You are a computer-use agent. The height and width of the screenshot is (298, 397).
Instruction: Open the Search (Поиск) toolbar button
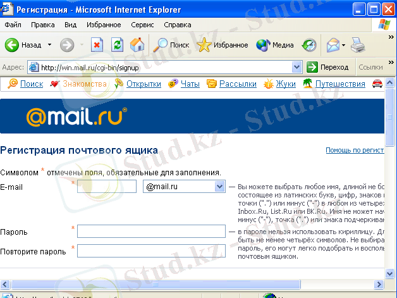(172, 45)
